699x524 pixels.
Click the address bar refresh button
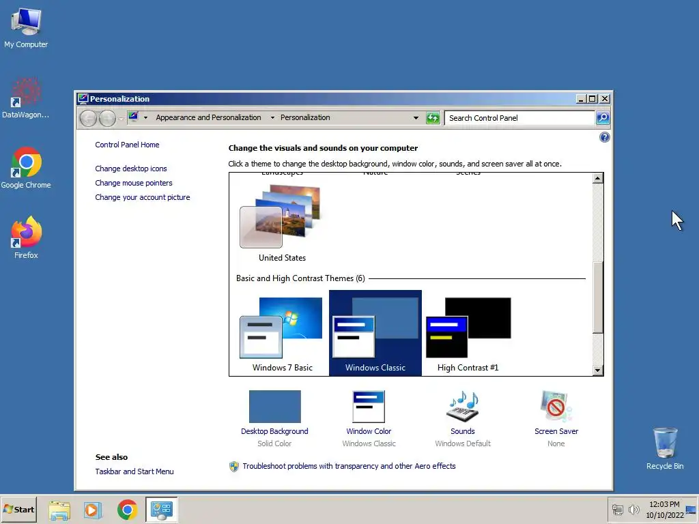click(433, 118)
